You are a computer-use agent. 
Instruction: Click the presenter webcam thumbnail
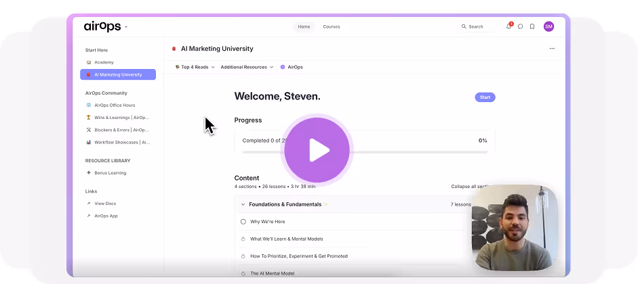[515, 228]
